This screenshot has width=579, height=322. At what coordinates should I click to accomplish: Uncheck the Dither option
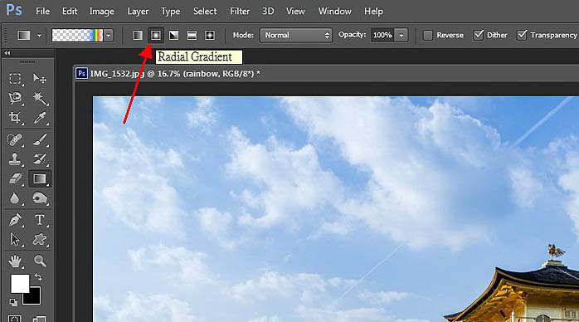tap(478, 35)
